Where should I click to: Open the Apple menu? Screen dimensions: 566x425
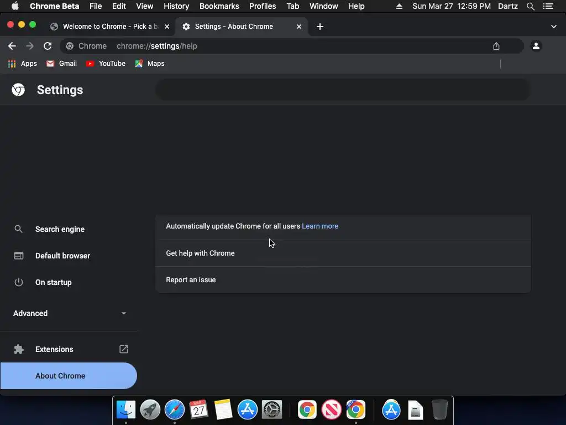15,6
